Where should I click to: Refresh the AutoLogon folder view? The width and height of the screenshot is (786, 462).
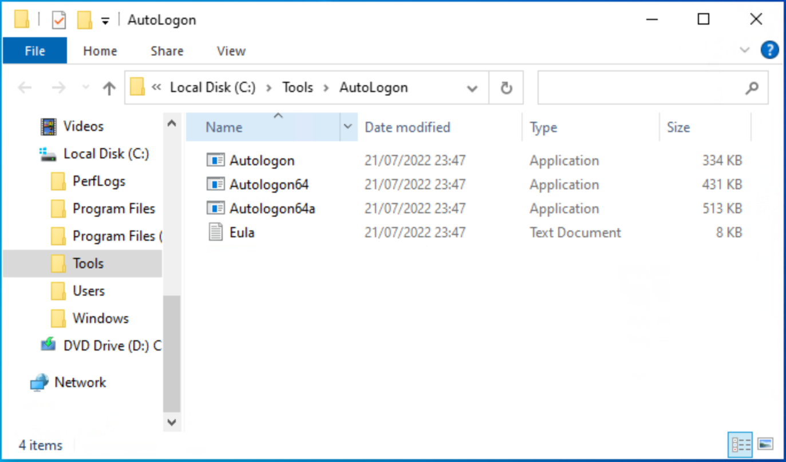click(506, 88)
